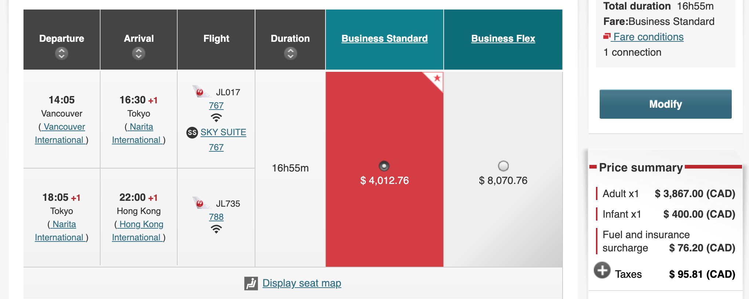749x299 pixels.
Task: Open the 788 aircraft details link
Action: point(216,217)
